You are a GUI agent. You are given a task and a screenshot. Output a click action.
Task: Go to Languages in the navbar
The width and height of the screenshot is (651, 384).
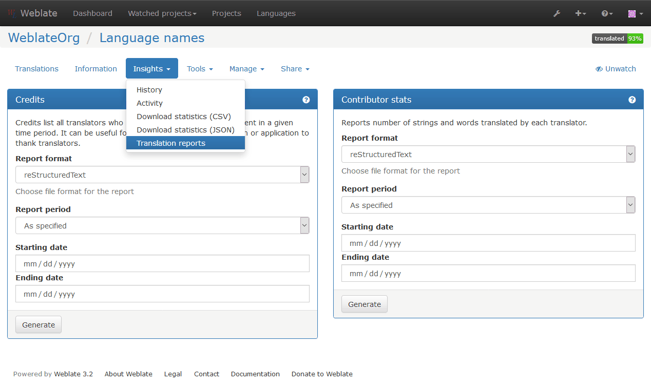pos(276,13)
